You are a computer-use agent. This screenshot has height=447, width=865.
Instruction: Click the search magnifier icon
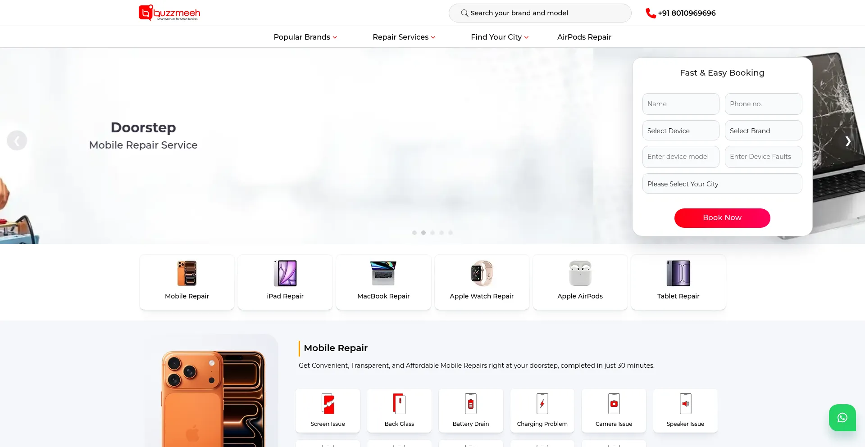[464, 13]
